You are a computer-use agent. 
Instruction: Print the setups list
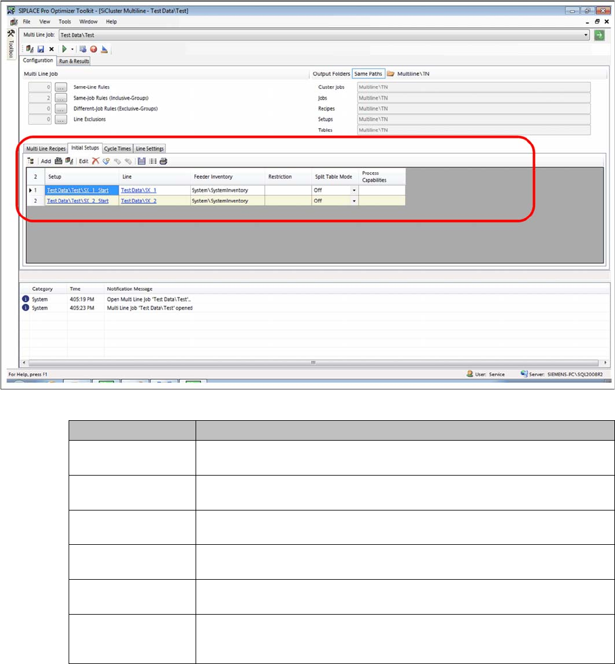(x=164, y=161)
